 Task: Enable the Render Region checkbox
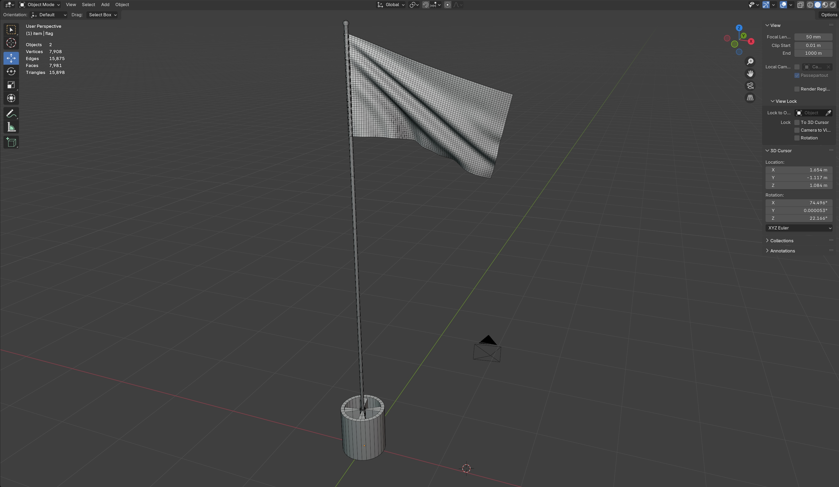tap(797, 89)
